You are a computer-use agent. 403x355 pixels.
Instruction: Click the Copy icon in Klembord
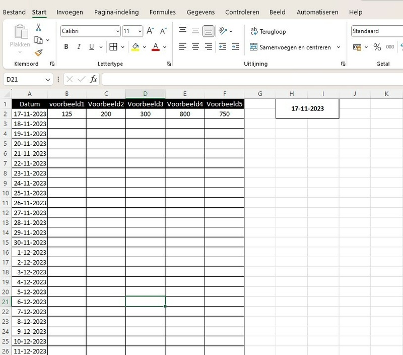point(39,40)
